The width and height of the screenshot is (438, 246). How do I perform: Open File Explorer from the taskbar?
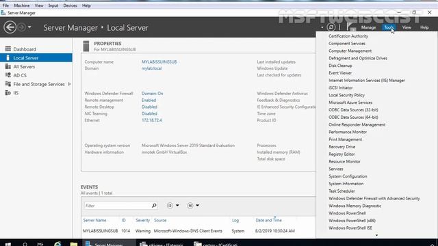pos(74,244)
